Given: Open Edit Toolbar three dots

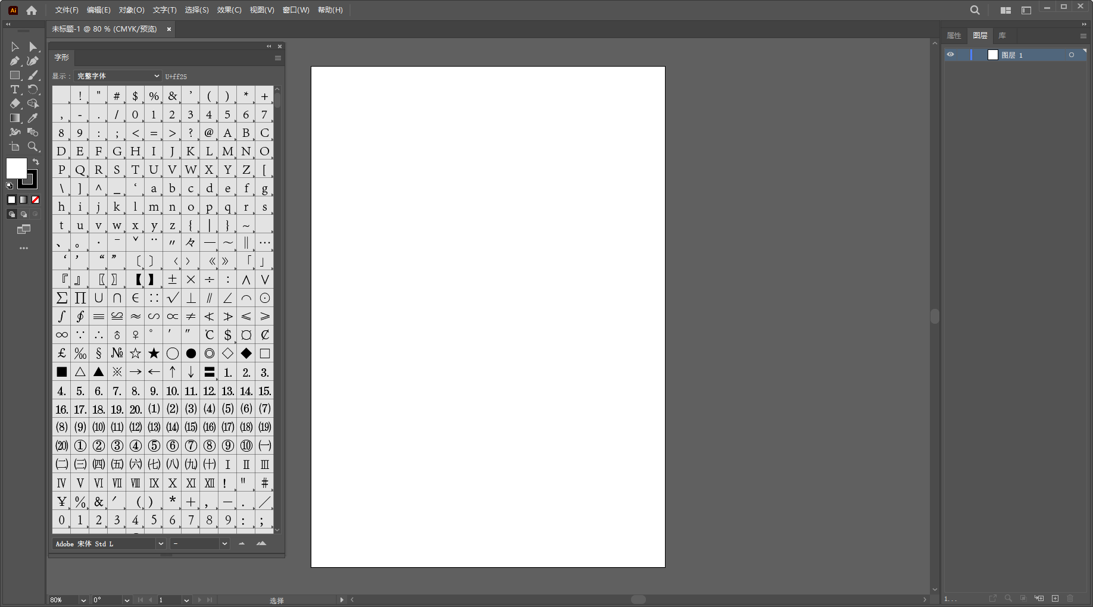Looking at the screenshot, I should coord(24,248).
